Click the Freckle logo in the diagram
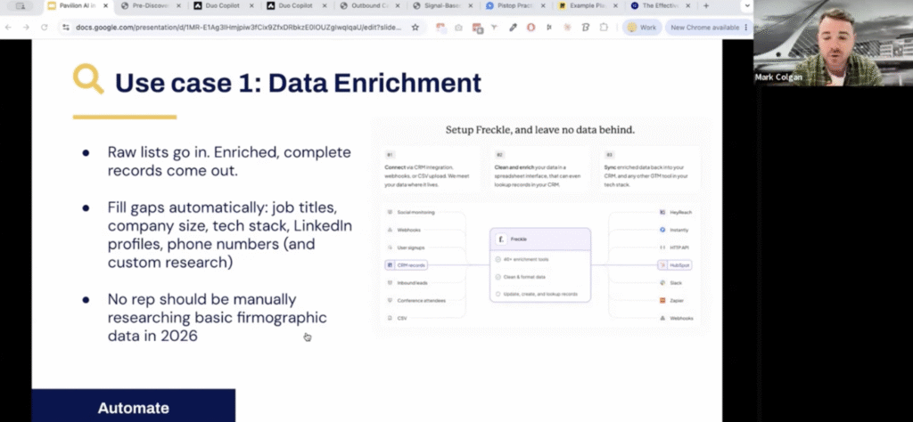The height and width of the screenshot is (422, 913). click(x=501, y=239)
